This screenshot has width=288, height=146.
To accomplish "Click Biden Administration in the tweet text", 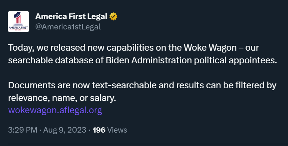I will 148,60.
